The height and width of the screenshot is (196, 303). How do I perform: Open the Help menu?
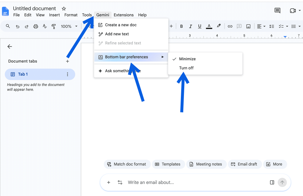coord(142,15)
